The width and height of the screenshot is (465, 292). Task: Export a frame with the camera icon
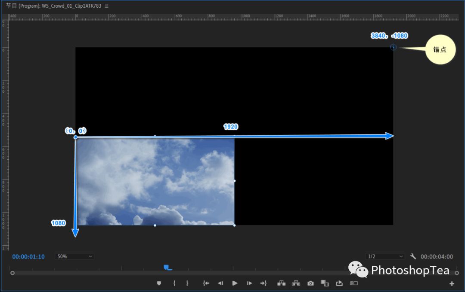(x=310, y=283)
